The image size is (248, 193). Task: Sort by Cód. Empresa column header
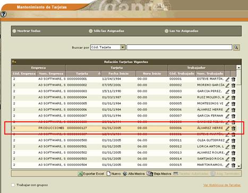24,73
